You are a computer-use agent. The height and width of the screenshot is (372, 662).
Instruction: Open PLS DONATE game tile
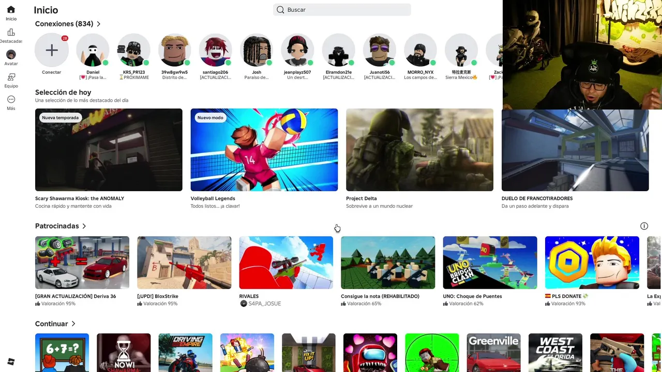(x=592, y=262)
